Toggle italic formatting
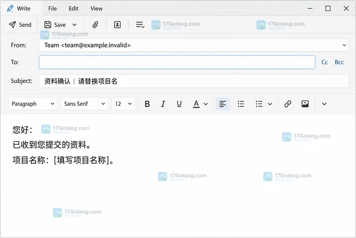The image size is (356, 238). tap(163, 104)
